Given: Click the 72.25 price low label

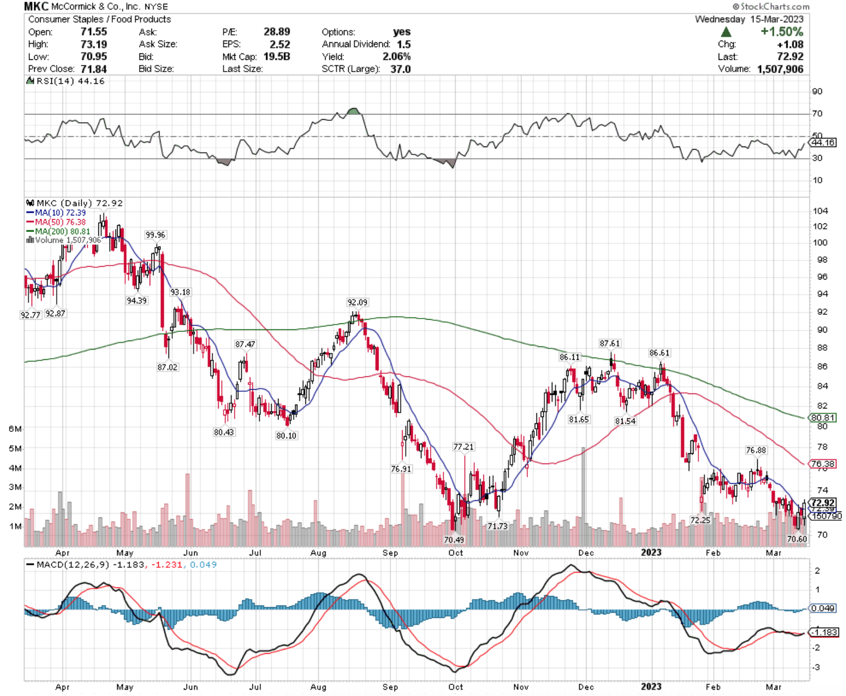Looking at the screenshot, I should (x=700, y=520).
